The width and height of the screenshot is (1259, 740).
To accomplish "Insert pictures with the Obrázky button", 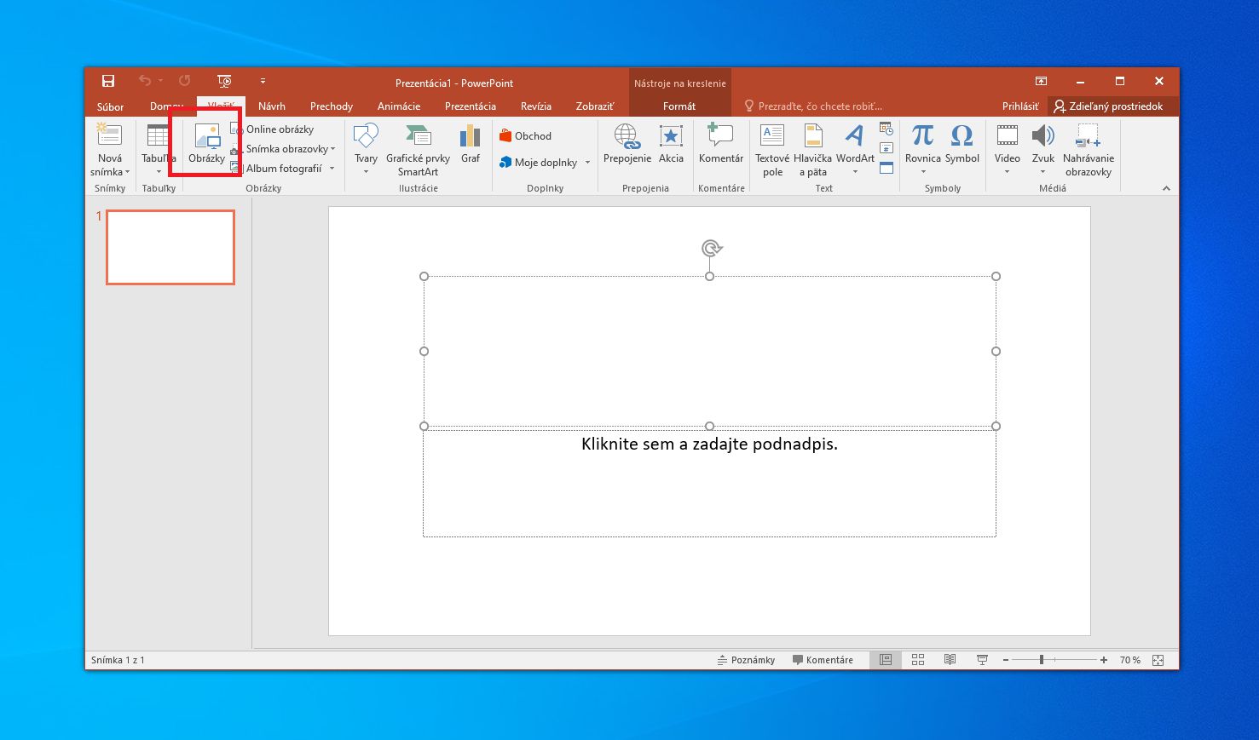I will click(206, 143).
